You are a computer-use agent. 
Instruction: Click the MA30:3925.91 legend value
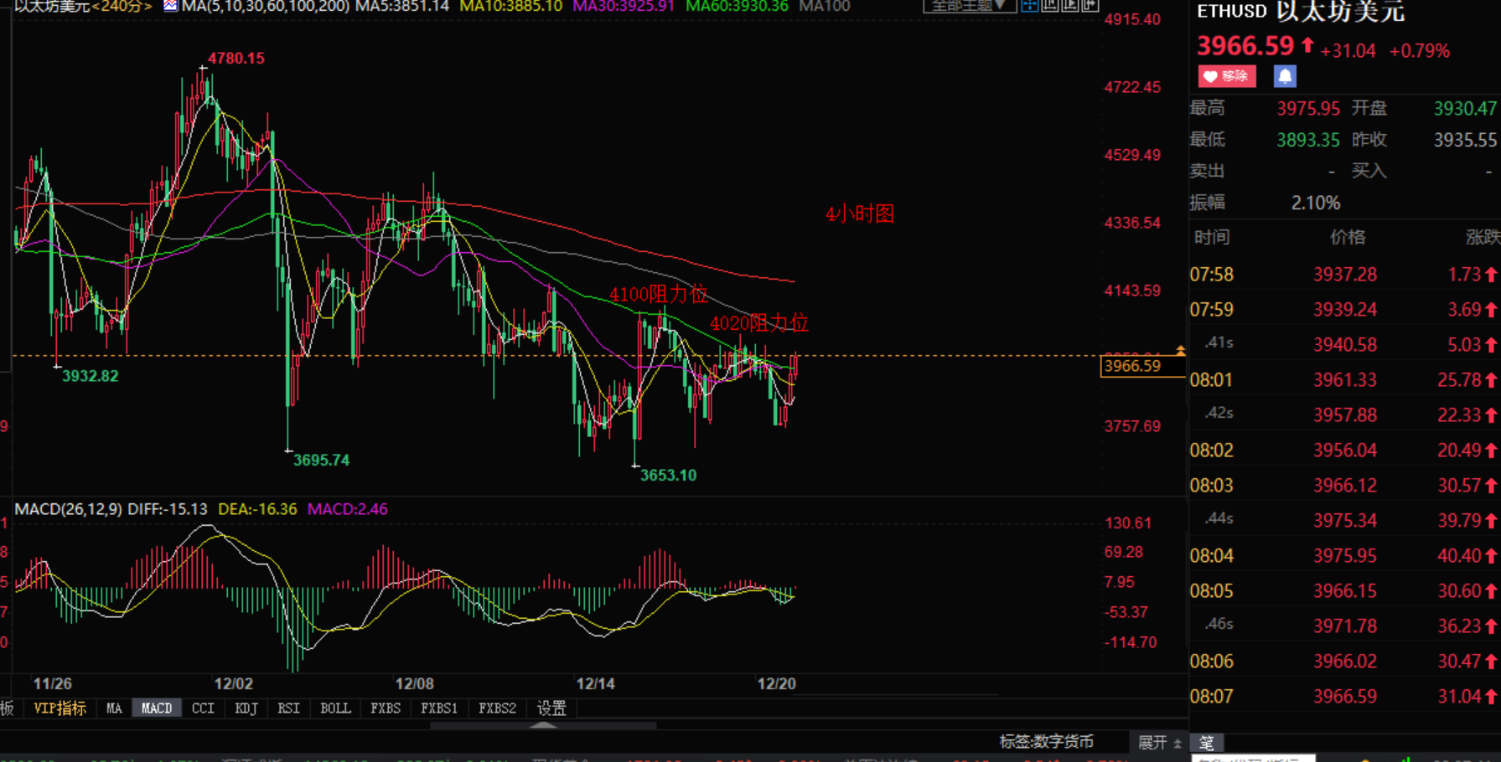pyautogui.click(x=624, y=6)
